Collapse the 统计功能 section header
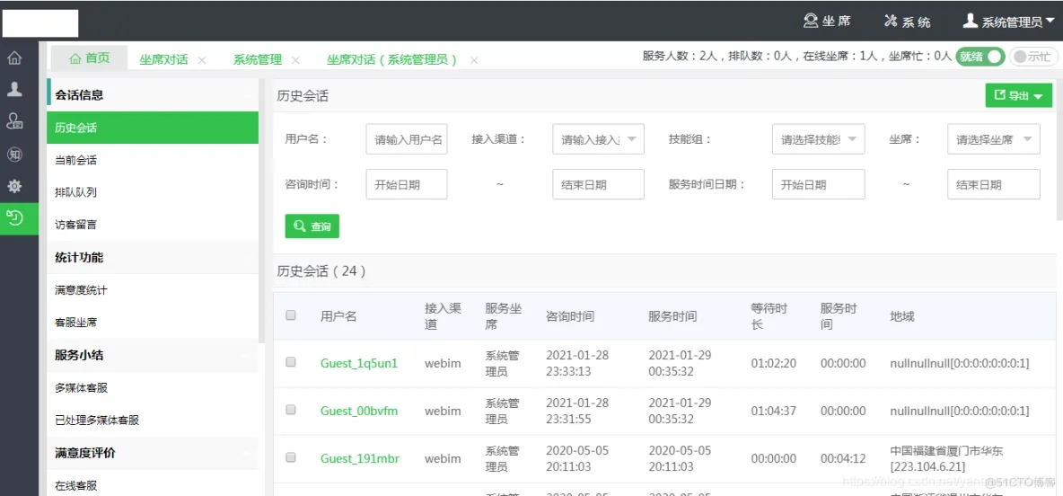Viewport: 1063px width, 496px height. [x=153, y=257]
